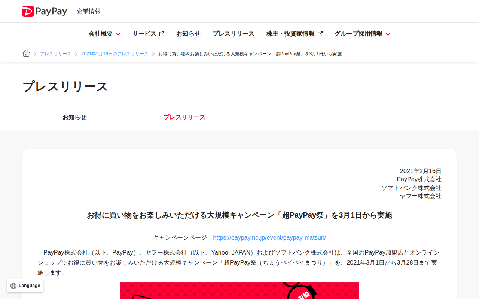
Task: Open the サービス external link
Action: pyautogui.click(x=148, y=34)
